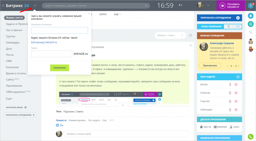The width and height of the screenshot is (256, 141).
Task: Expand the Ещё item in the left menu
Action: tap(9, 98)
